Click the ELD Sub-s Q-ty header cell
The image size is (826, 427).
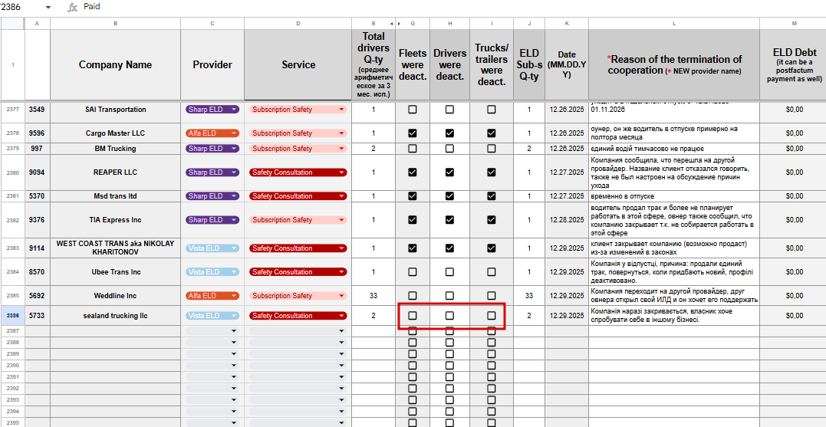529,64
